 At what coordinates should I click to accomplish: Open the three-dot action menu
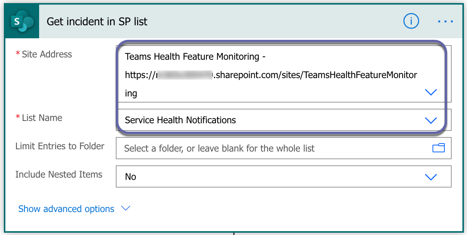pyautogui.click(x=446, y=22)
